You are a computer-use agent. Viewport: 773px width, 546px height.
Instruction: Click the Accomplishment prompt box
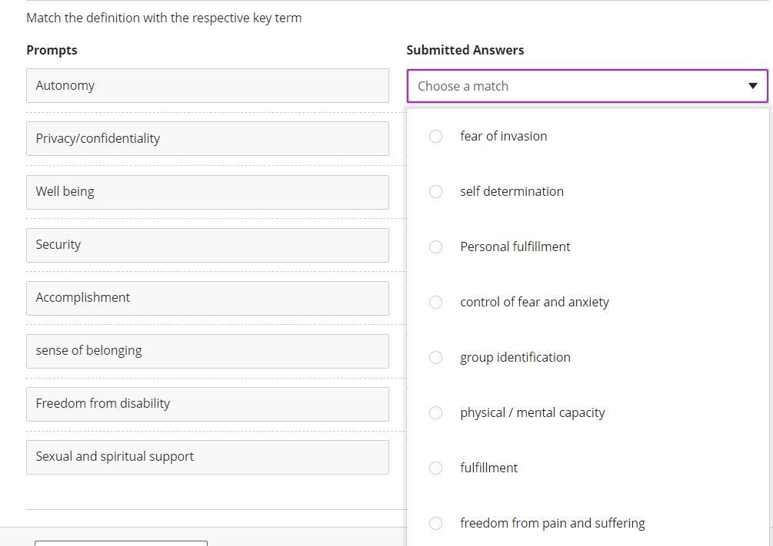207,297
